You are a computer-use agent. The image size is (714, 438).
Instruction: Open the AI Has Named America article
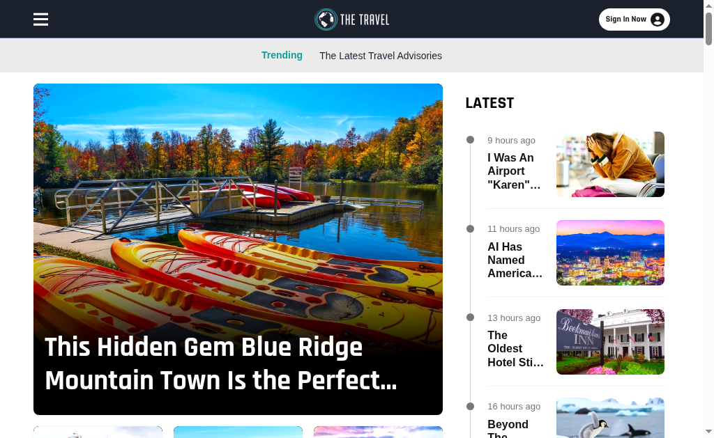(515, 260)
